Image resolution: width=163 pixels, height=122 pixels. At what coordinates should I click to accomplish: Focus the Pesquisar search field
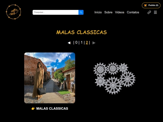click(x=56, y=12)
